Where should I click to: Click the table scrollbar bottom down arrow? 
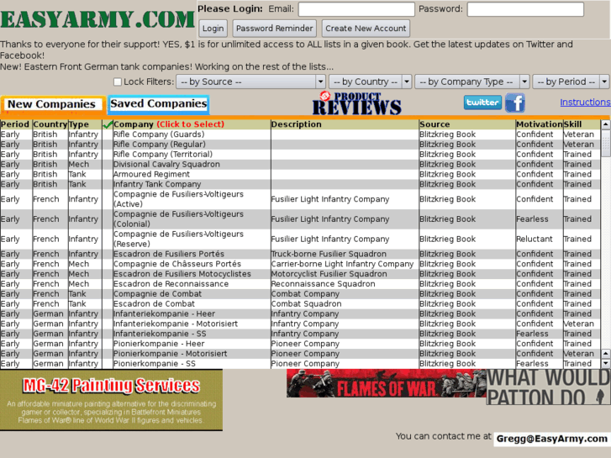[605, 363]
